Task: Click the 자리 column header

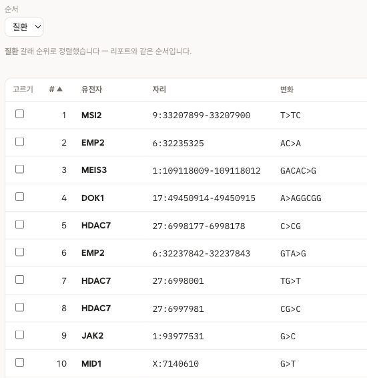Action: click(159, 89)
